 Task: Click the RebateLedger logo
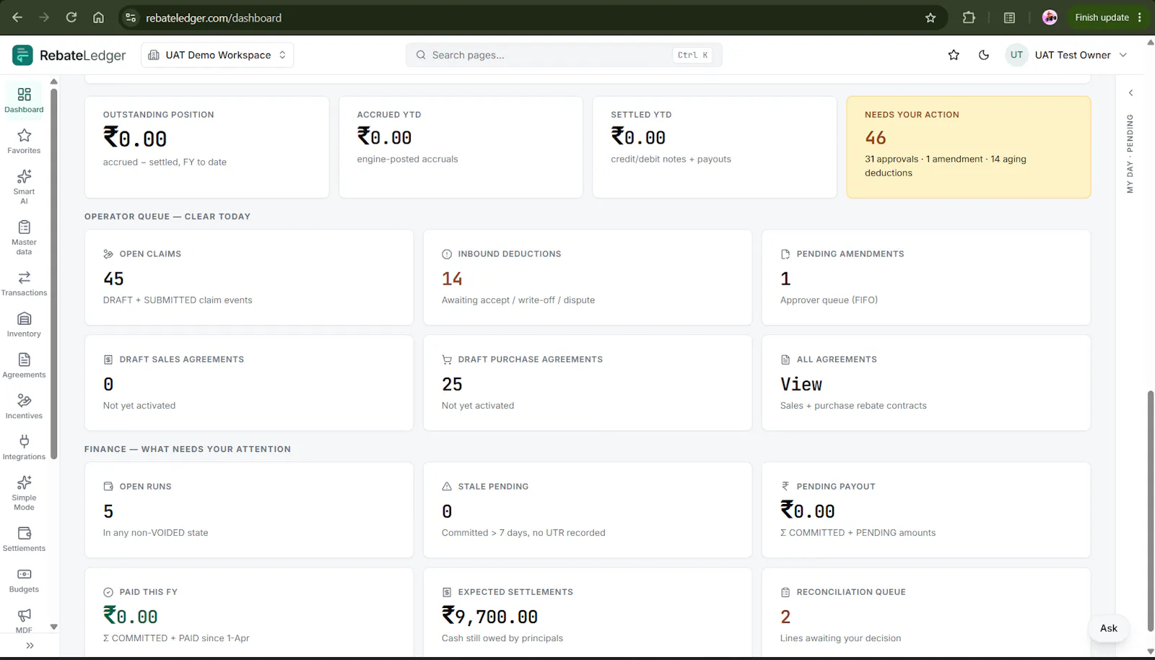coord(69,55)
